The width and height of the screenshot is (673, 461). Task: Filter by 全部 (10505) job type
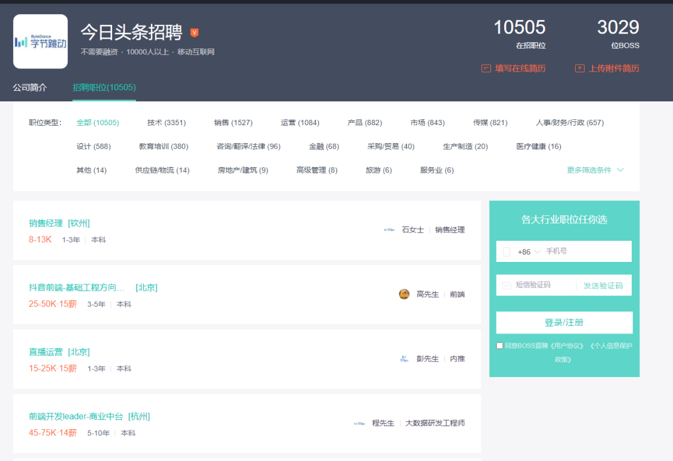pos(98,123)
